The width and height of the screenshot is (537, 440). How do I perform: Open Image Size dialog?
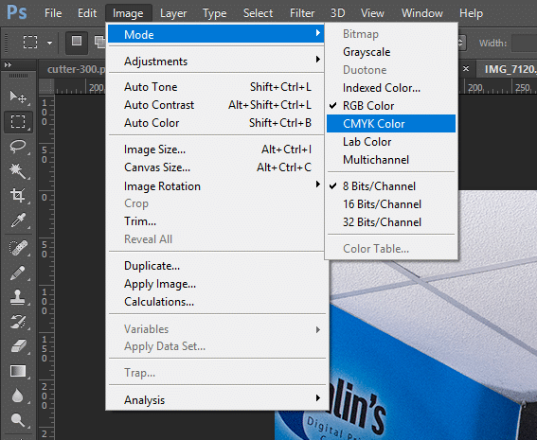[216, 150]
